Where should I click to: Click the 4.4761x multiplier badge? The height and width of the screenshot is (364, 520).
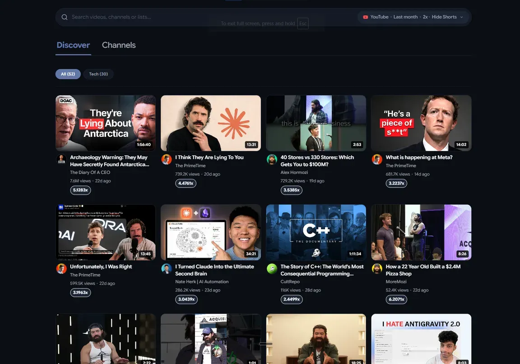tap(186, 183)
